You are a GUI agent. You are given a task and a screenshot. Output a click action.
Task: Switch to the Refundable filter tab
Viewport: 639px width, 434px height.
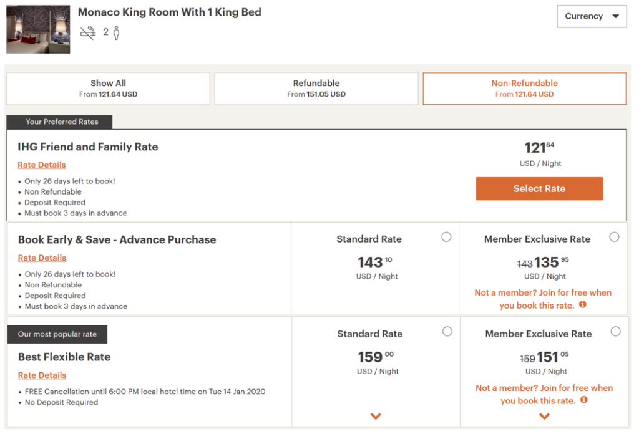click(x=316, y=89)
